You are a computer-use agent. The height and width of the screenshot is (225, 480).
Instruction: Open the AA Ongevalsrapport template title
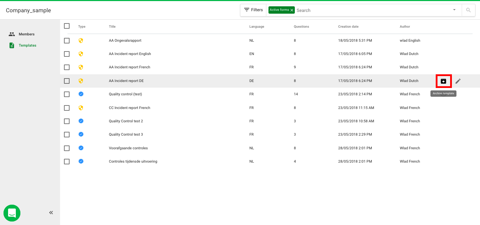click(125, 41)
